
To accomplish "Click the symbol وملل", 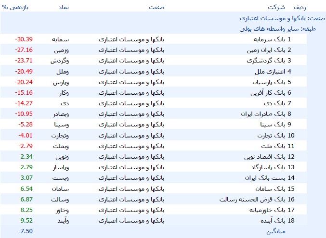I will coord(63,72).
